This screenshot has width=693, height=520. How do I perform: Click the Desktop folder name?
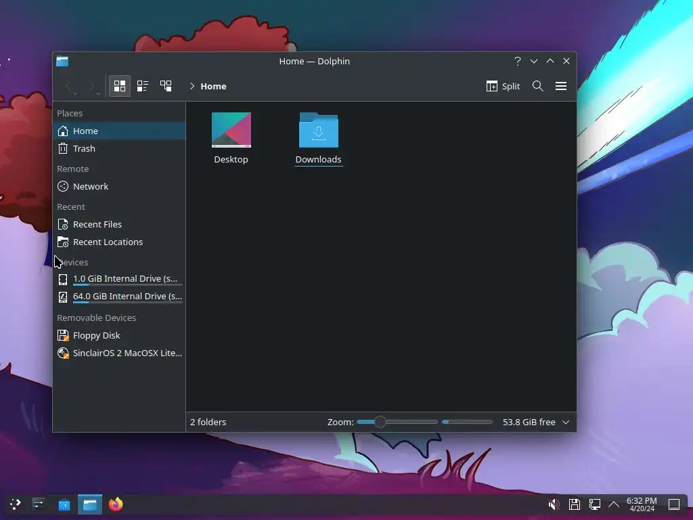[x=231, y=160]
